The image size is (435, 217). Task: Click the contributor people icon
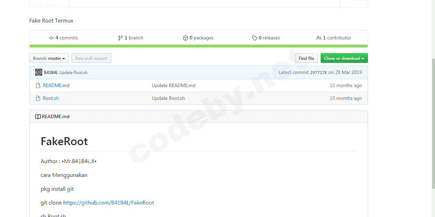pyautogui.click(x=319, y=38)
